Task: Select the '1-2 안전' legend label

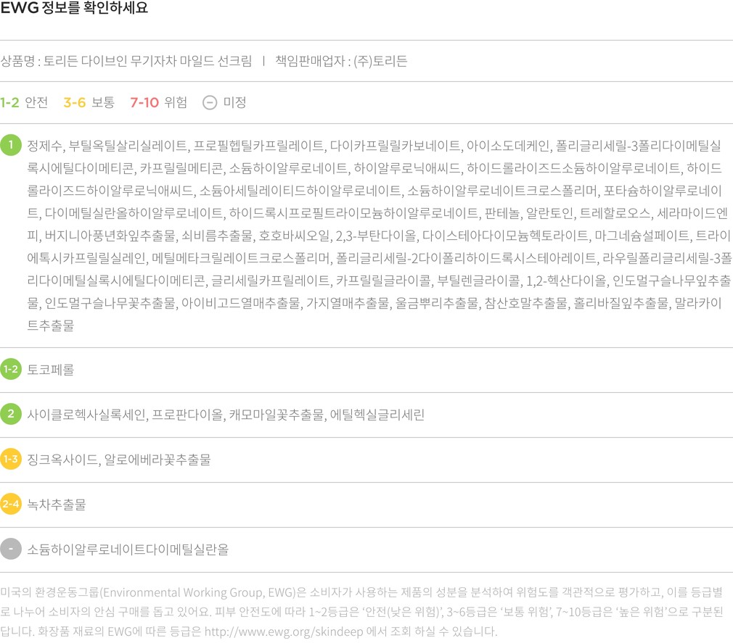Action: (x=24, y=102)
